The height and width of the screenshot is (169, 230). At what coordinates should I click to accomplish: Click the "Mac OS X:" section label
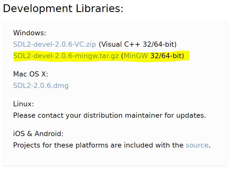[31, 74]
